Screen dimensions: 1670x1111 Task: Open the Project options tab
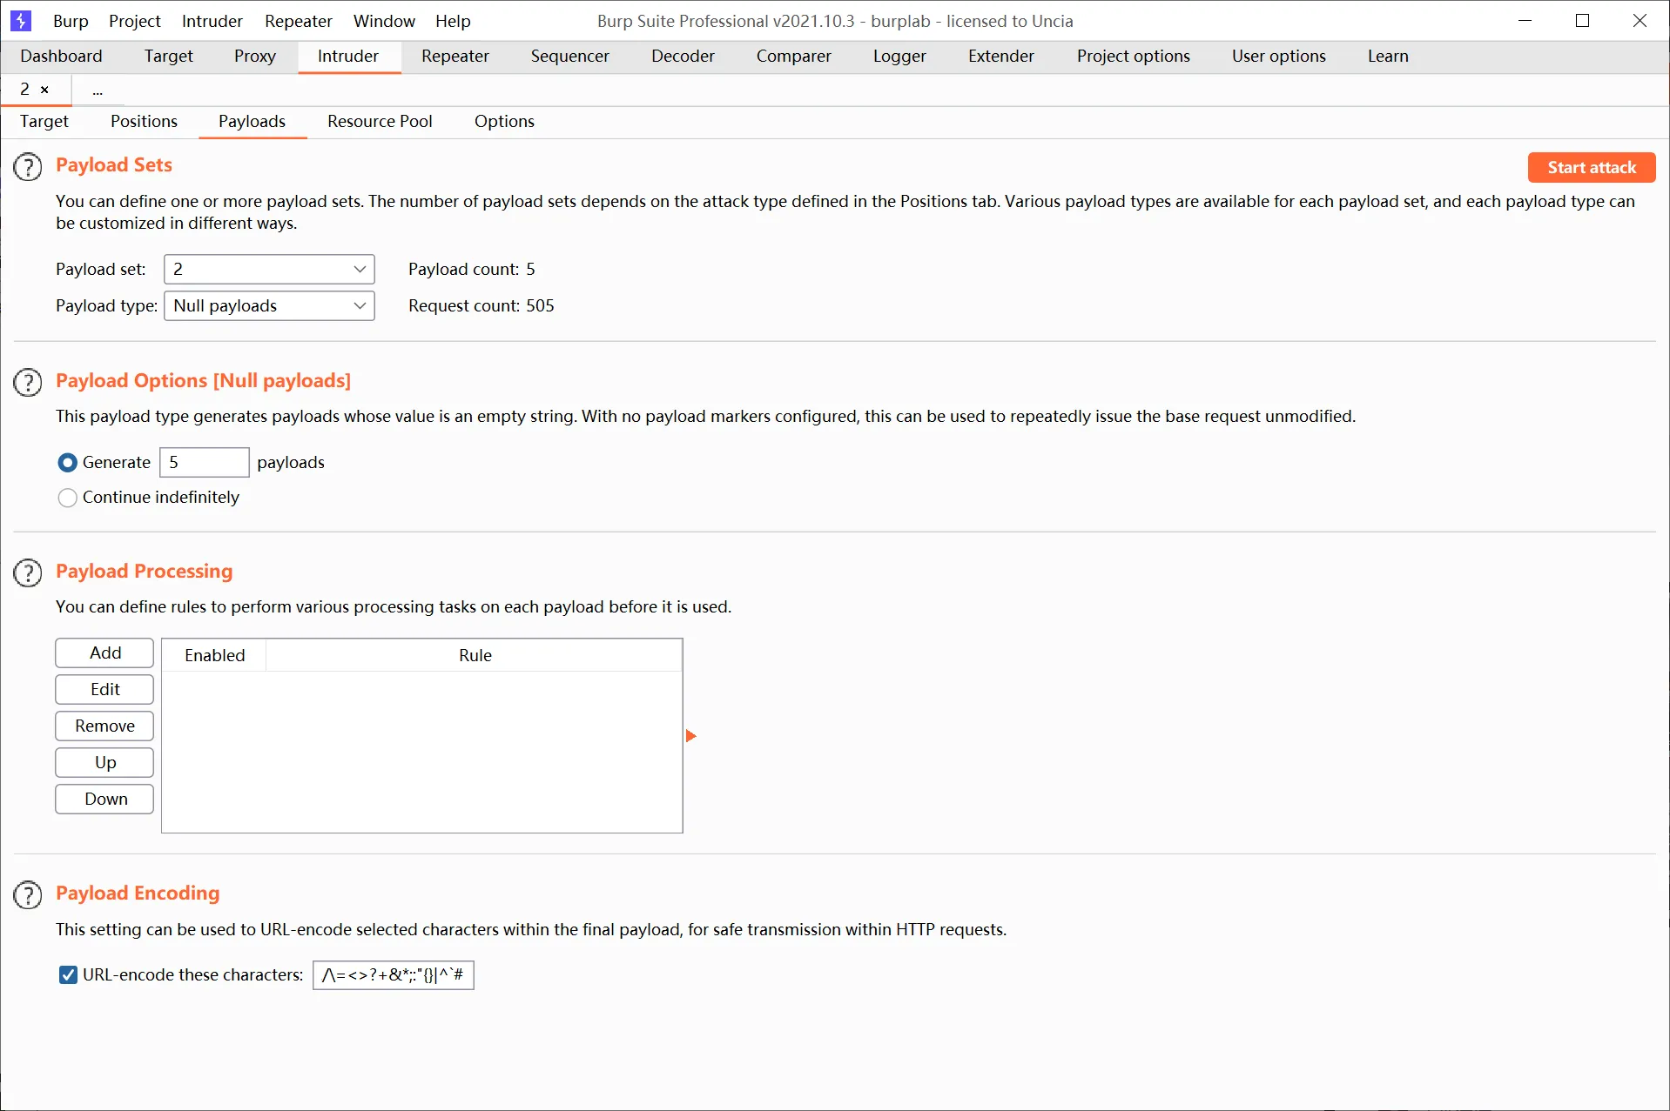coord(1134,57)
